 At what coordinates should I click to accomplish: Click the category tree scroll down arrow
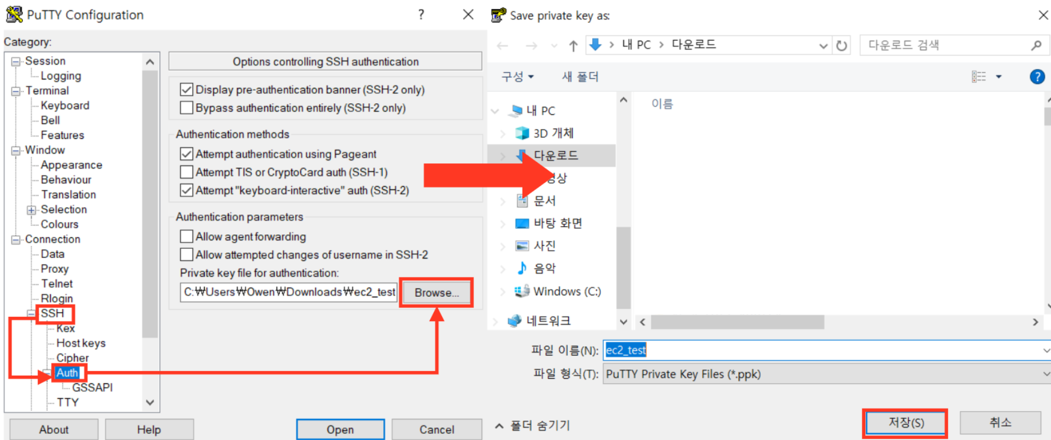(150, 402)
